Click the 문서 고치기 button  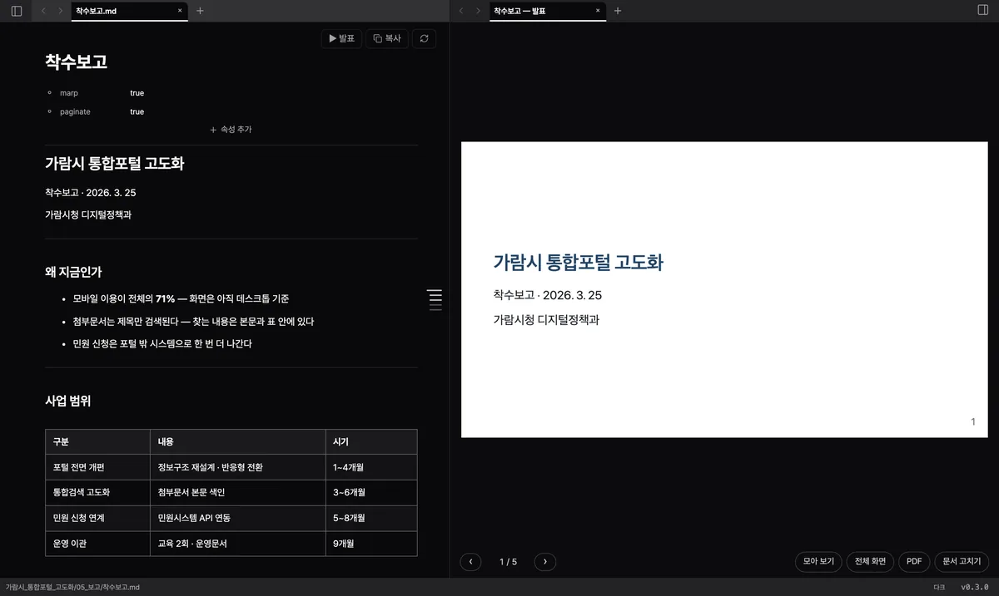(962, 562)
